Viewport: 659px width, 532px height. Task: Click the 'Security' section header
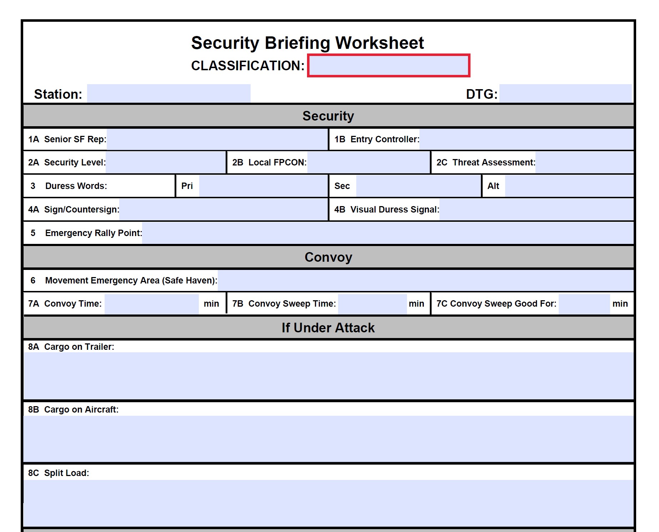[328, 116]
